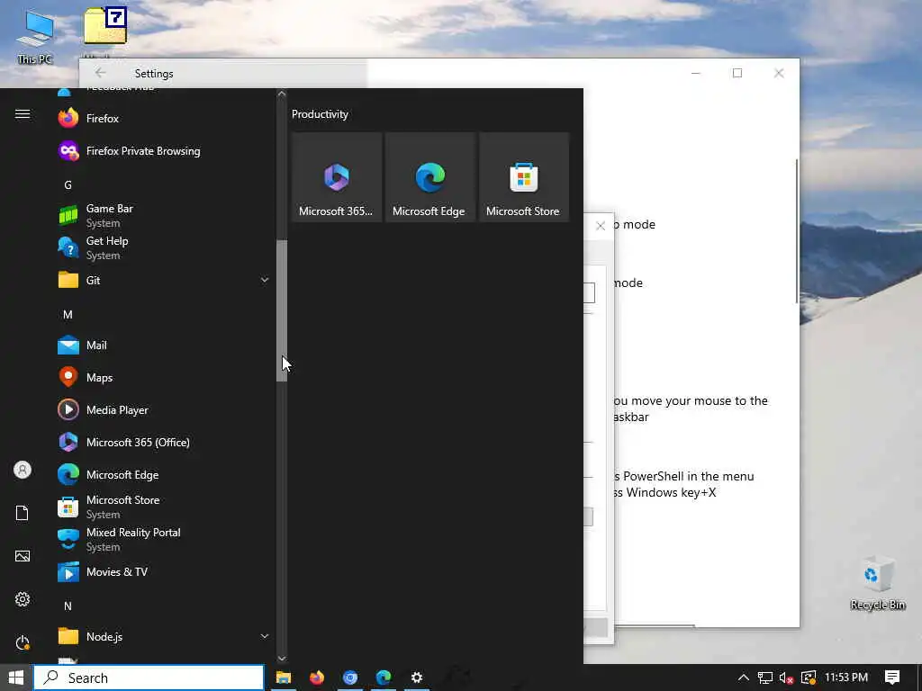
Task: Switch to Settings via taskbar gear
Action: coord(416,678)
